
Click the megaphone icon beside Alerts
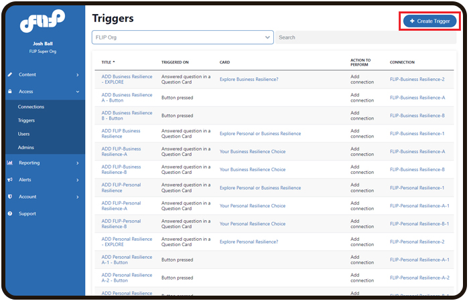(x=10, y=180)
